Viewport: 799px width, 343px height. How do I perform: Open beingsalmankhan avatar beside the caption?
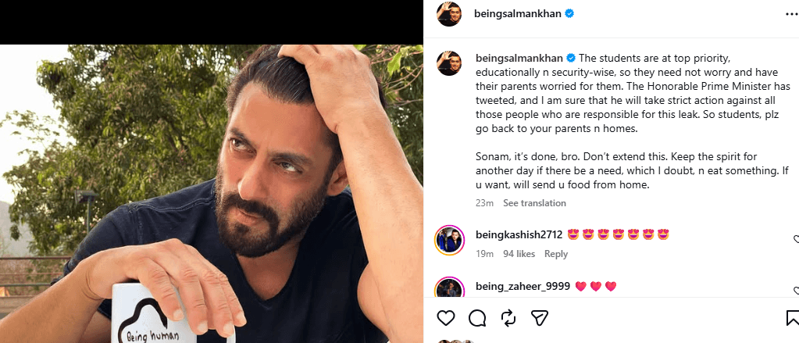[449, 63]
